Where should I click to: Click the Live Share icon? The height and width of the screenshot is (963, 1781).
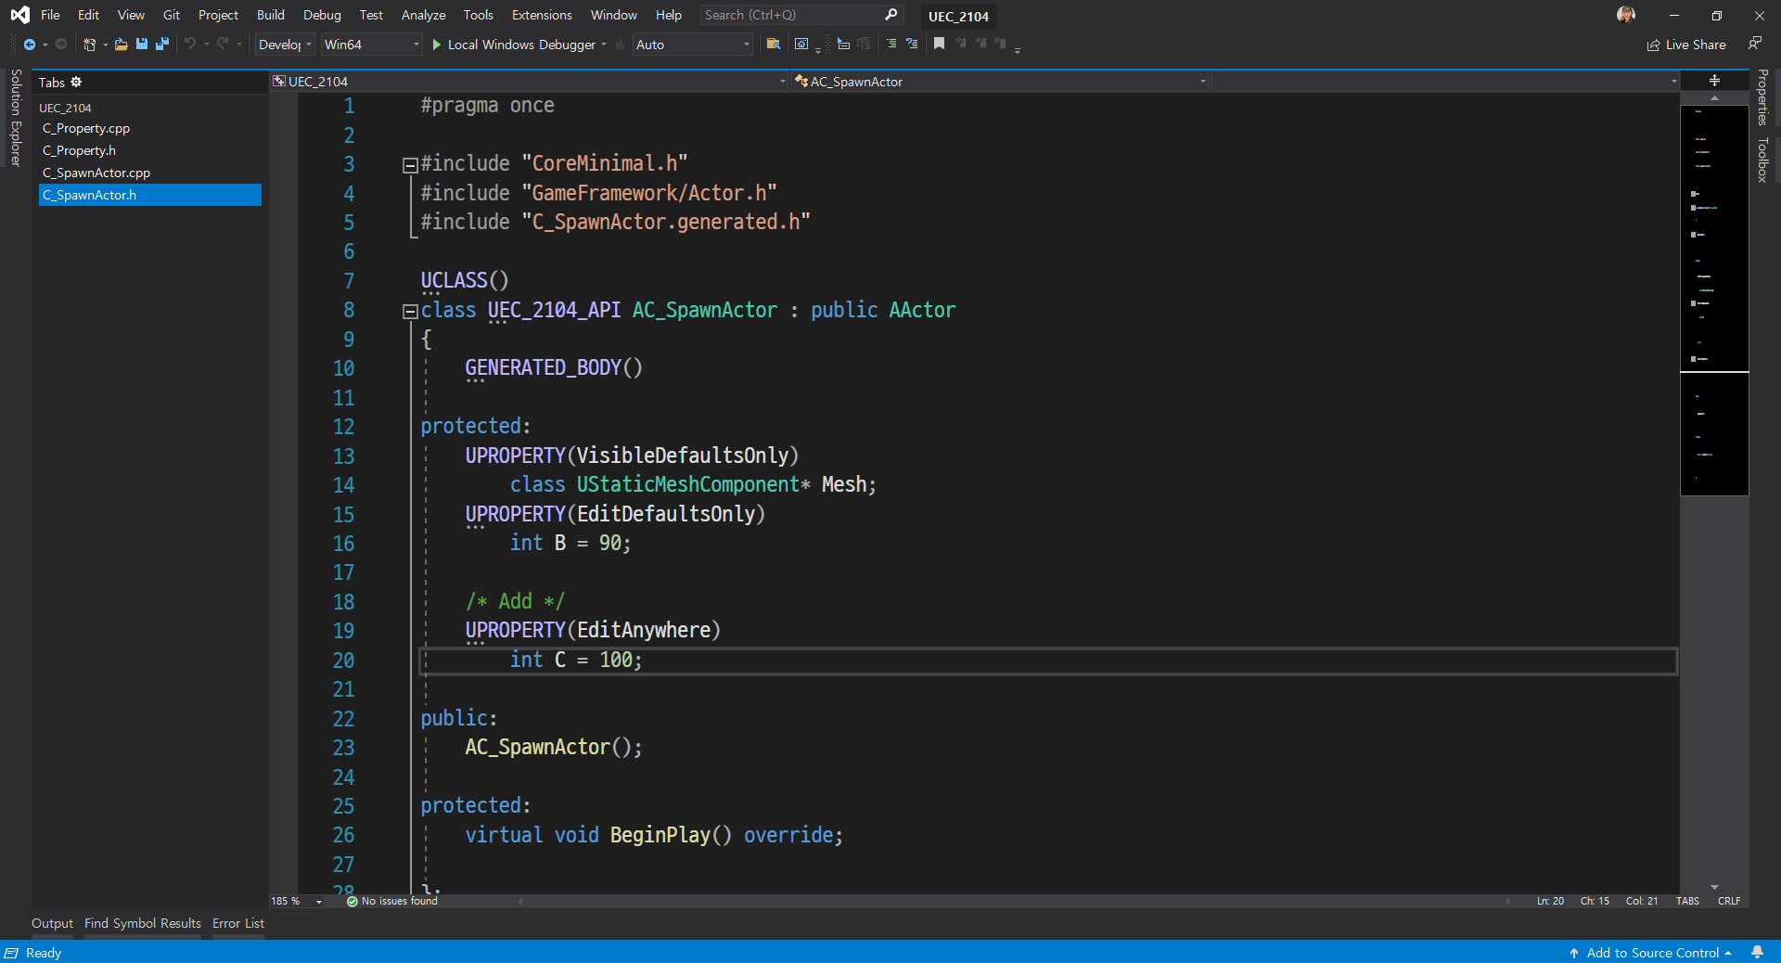point(1653,45)
